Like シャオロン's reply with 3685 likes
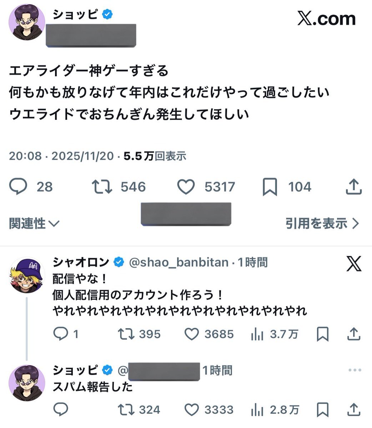 (192, 334)
